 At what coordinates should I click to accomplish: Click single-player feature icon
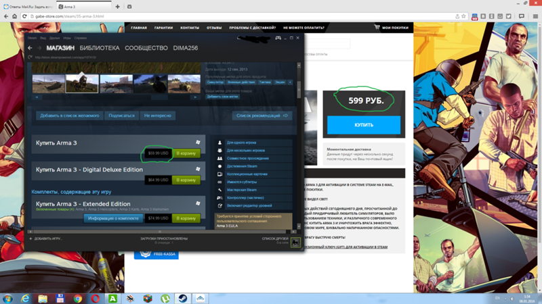[x=220, y=143]
